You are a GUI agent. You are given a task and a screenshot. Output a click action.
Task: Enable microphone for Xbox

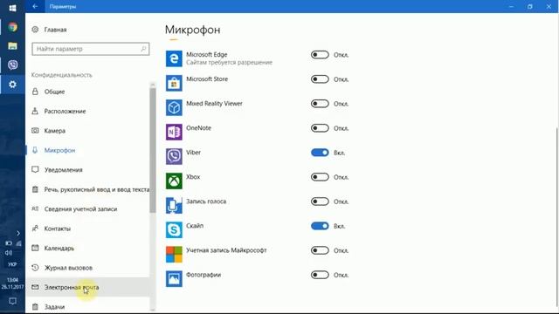point(320,177)
